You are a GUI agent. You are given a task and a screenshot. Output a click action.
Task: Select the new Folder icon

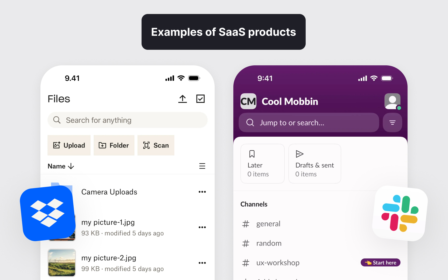pyautogui.click(x=102, y=145)
